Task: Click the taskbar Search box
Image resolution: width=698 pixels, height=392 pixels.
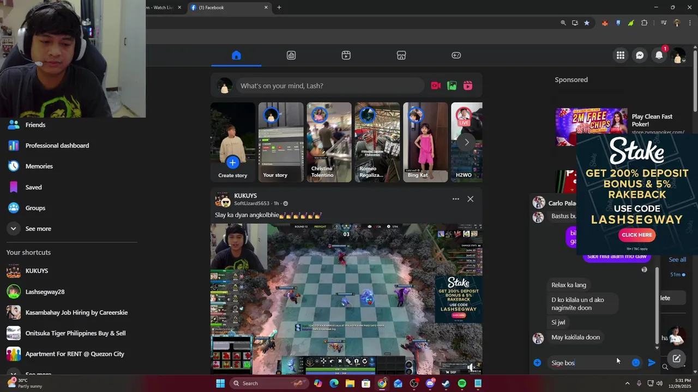Action: tap(269, 383)
